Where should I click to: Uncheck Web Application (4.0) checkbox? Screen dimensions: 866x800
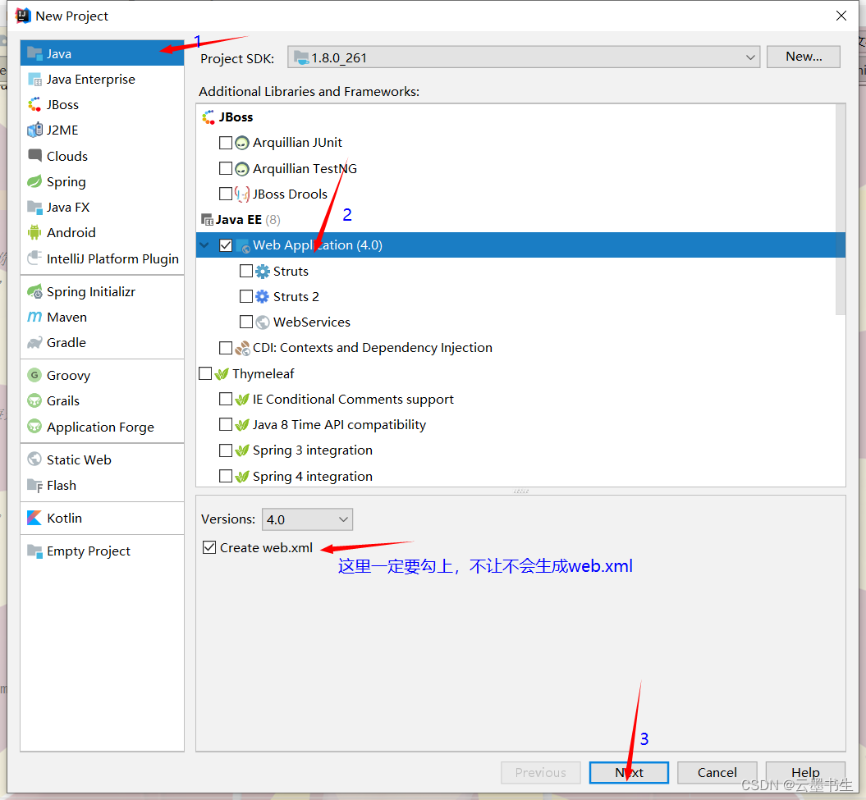point(226,245)
